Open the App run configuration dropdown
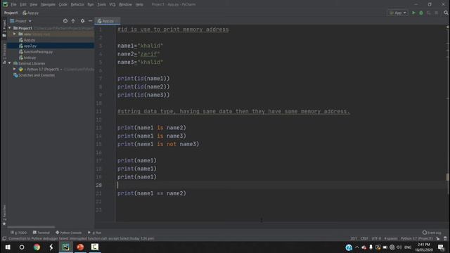The height and width of the screenshot is (253, 450). pyautogui.click(x=398, y=13)
